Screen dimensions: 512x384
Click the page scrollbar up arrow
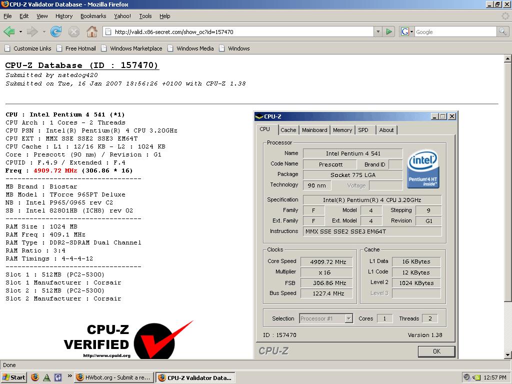coord(507,59)
